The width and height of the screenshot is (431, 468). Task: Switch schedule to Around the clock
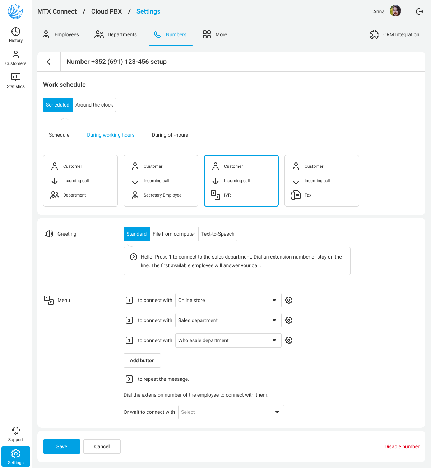(x=94, y=105)
